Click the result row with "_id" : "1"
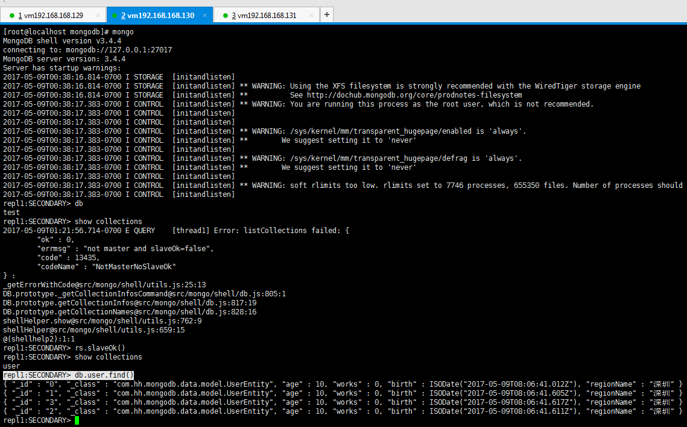This screenshot has height=427, width=687. [343, 393]
